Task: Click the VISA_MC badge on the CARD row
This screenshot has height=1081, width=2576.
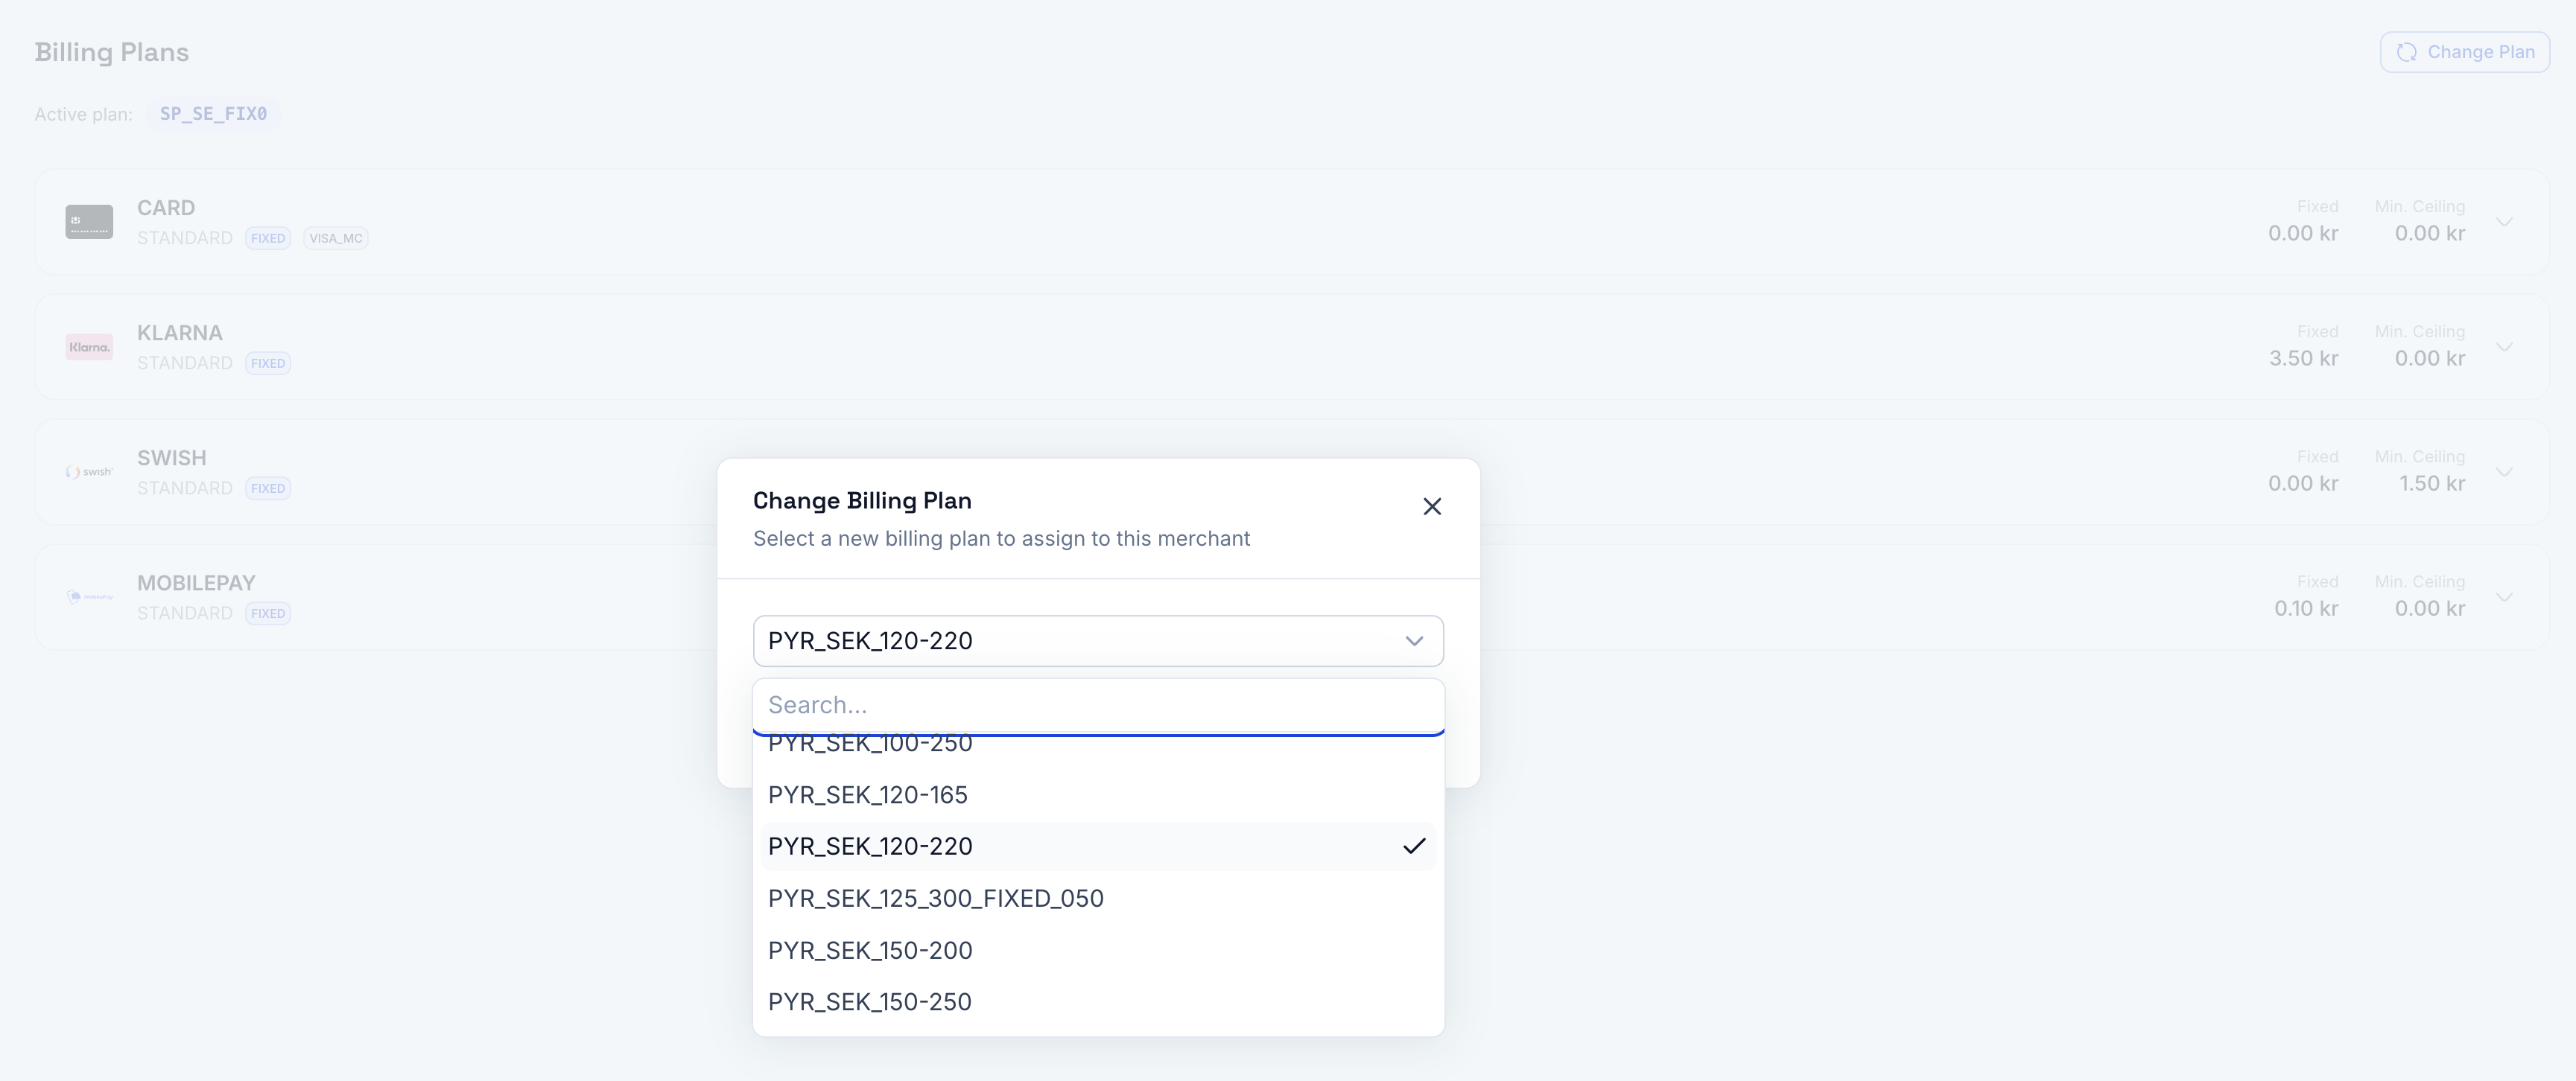Action: pos(335,237)
